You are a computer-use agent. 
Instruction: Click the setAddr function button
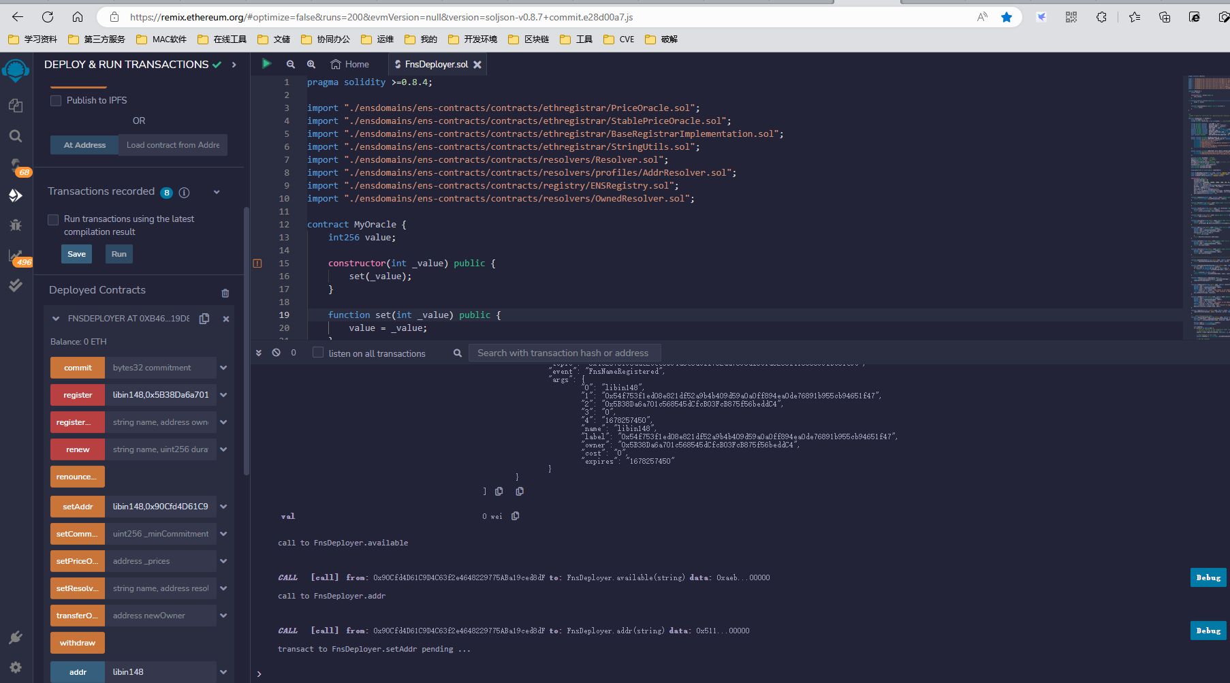[x=78, y=507]
